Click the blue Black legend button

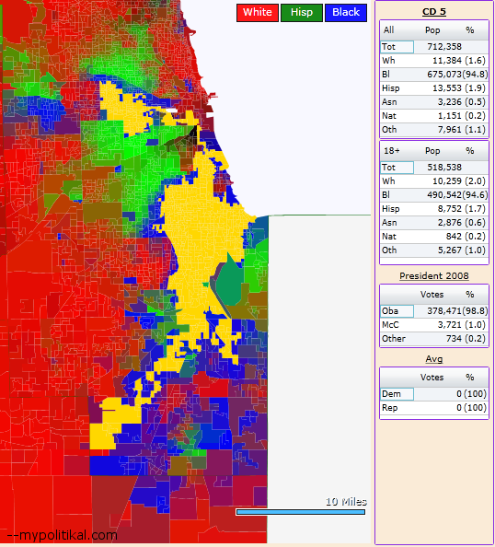346,13
